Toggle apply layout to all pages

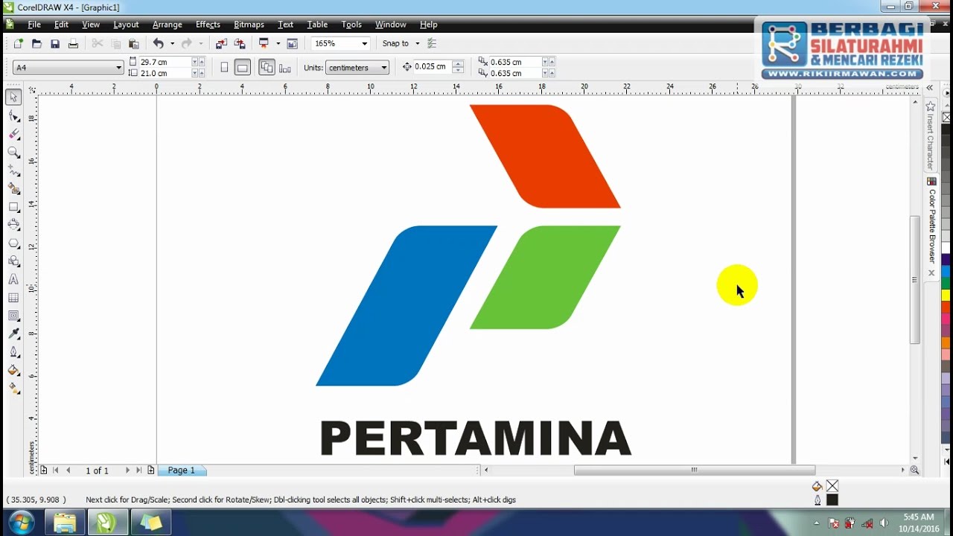click(267, 68)
